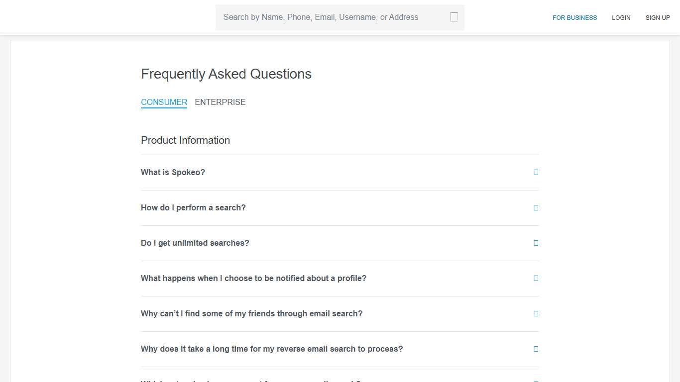Expand the question about finding friends through email search
680x382 pixels.
(251, 313)
